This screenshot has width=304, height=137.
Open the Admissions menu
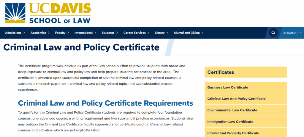pos(13,33)
